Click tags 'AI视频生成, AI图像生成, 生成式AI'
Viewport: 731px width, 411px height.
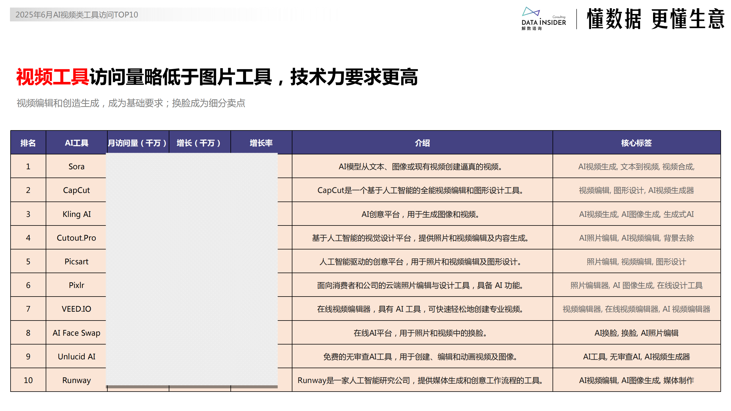coord(636,214)
